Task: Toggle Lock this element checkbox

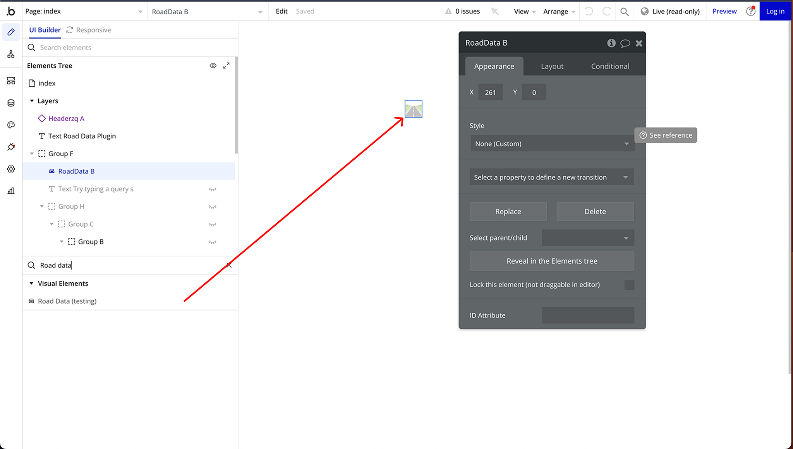Action: click(629, 285)
